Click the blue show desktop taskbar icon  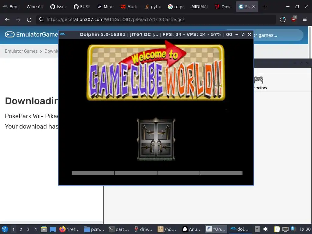pos(53,229)
